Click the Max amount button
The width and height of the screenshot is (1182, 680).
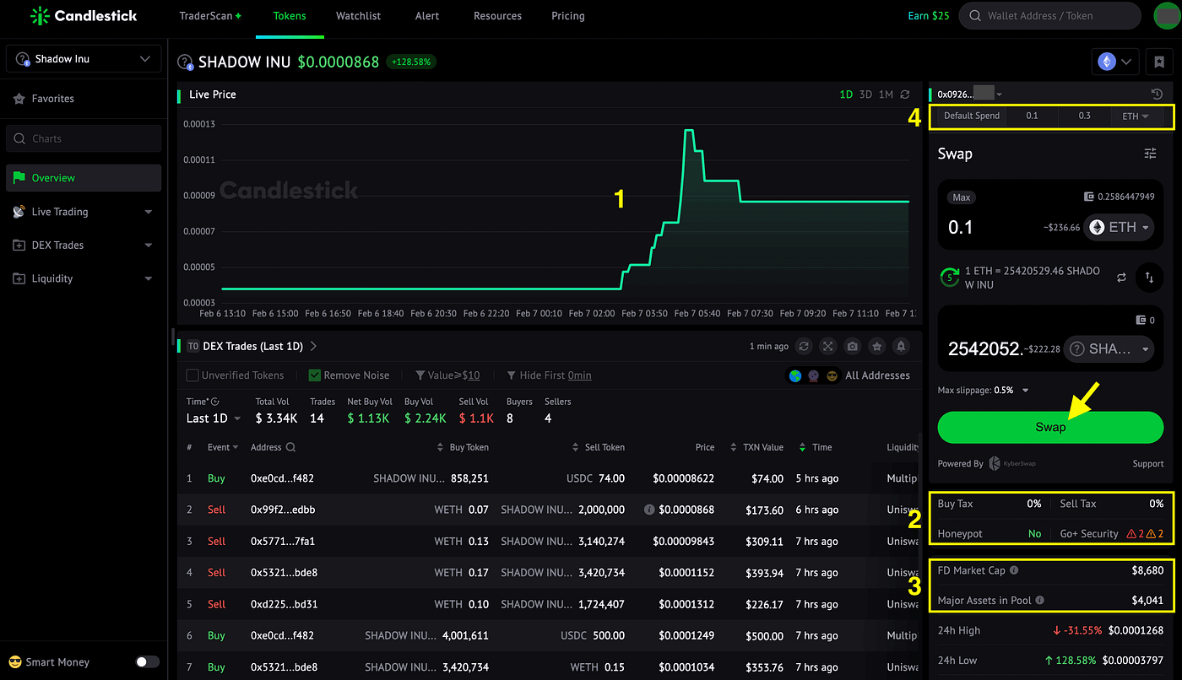(x=961, y=197)
